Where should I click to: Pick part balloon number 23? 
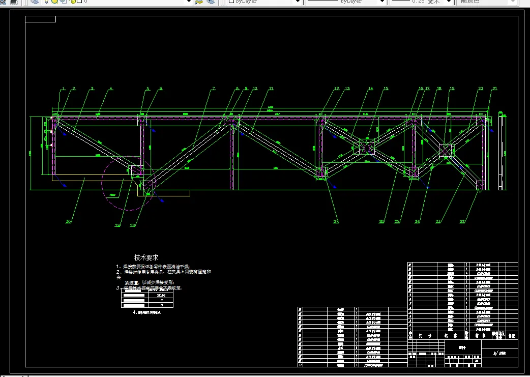pyautogui.click(x=438, y=221)
